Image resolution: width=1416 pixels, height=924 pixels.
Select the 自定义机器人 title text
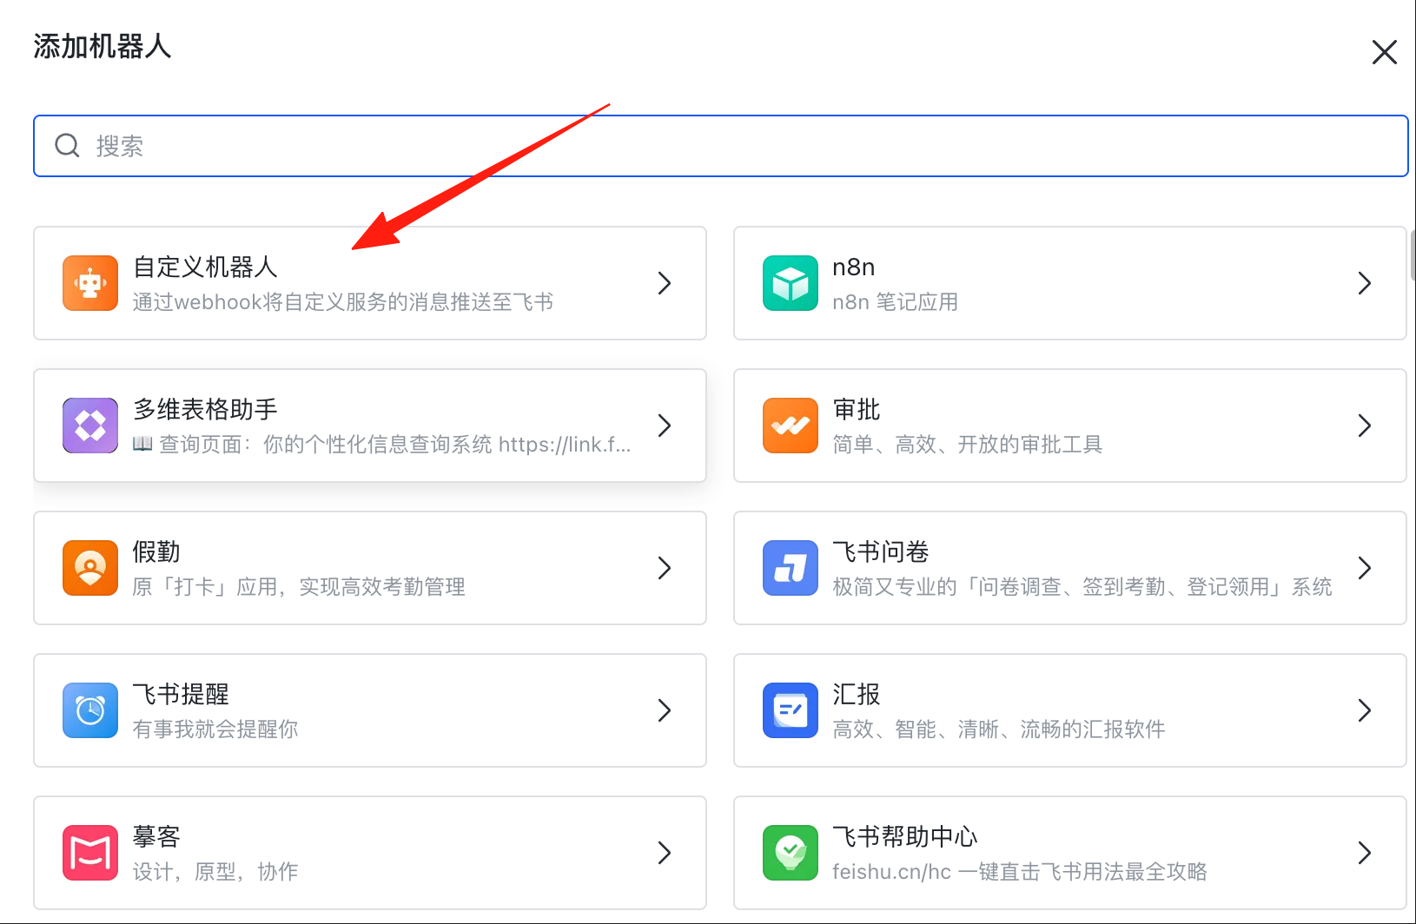[205, 267]
